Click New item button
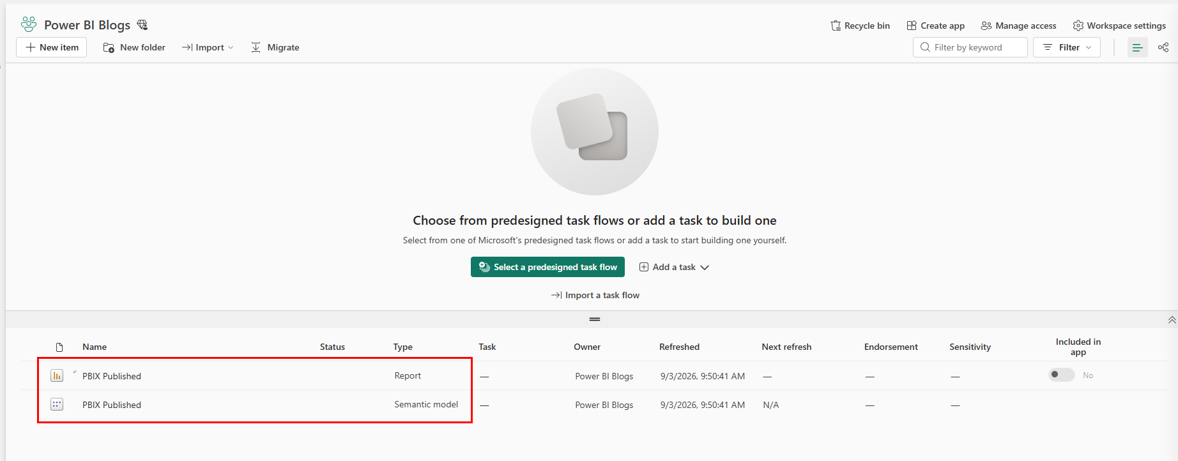The width and height of the screenshot is (1178, 461). click(x=51, y=47)
